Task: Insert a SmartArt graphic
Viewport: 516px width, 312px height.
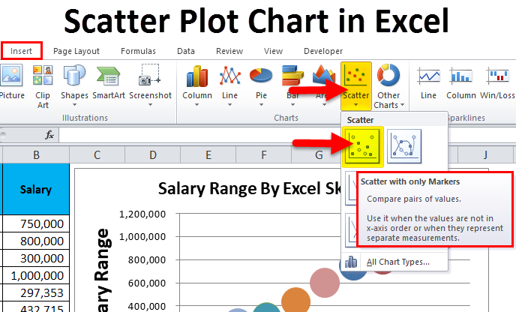Action: 109,75
